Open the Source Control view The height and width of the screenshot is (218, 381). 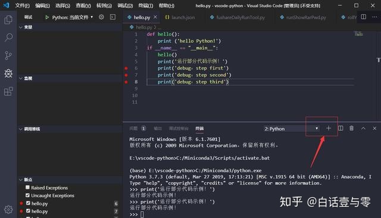(8, 55)
